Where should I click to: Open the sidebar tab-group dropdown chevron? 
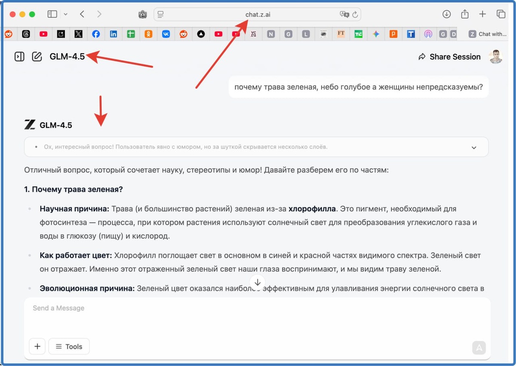point(65,14)
